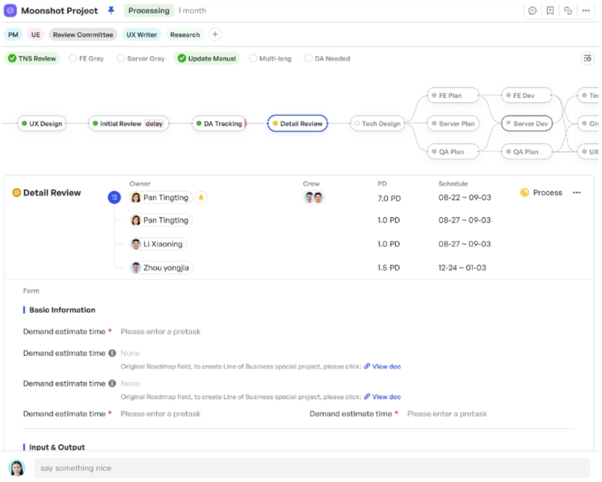This screenshot has height=482, width=602.
Task: Click the bell reminder icon beside Pan Tingting
Action: point(201,198)
